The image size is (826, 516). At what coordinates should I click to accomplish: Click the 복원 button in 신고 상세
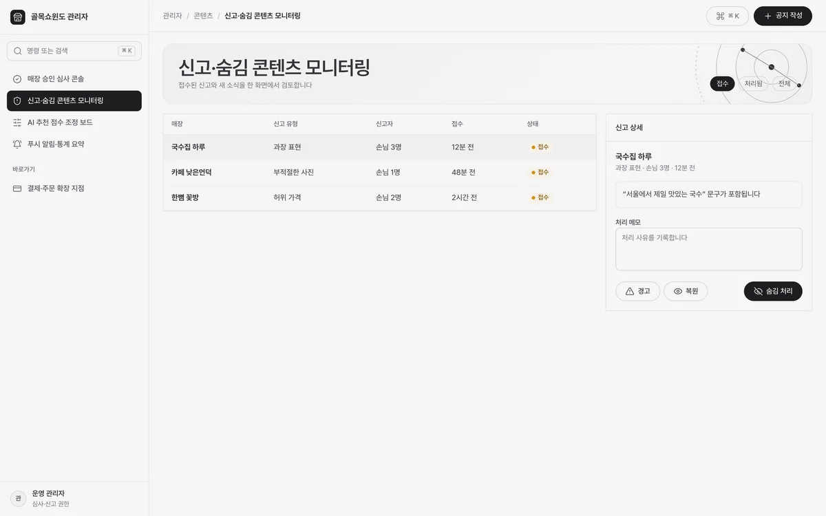point(686,292)
